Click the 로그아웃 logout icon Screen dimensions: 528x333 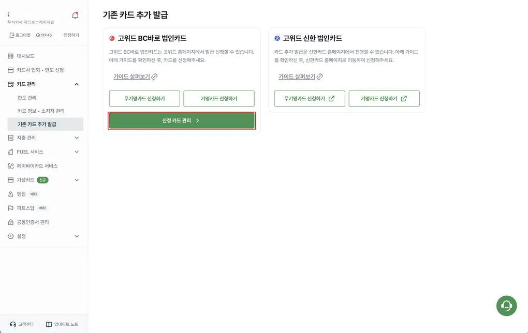[12, 35]
